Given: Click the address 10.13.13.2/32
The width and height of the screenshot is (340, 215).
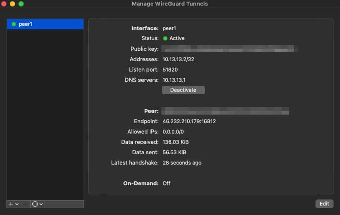Looking at the screenshot, I should click(x=179, y=59).
